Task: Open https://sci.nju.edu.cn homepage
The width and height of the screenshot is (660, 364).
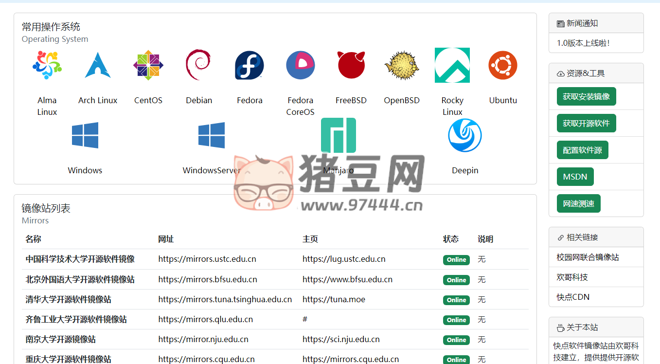Action: (x=341, y=339)
